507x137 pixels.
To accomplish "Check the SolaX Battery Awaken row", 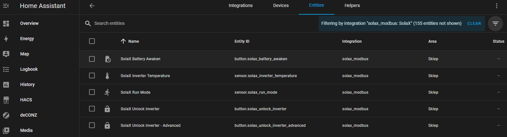I will tap(92, 59).
